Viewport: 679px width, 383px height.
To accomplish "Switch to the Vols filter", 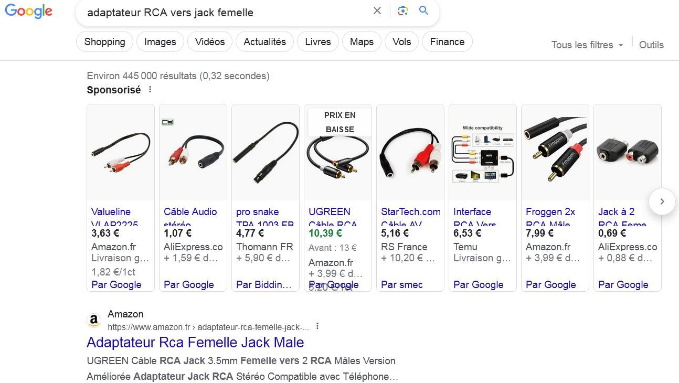I will pyautogui.click(x=401, y=42).
